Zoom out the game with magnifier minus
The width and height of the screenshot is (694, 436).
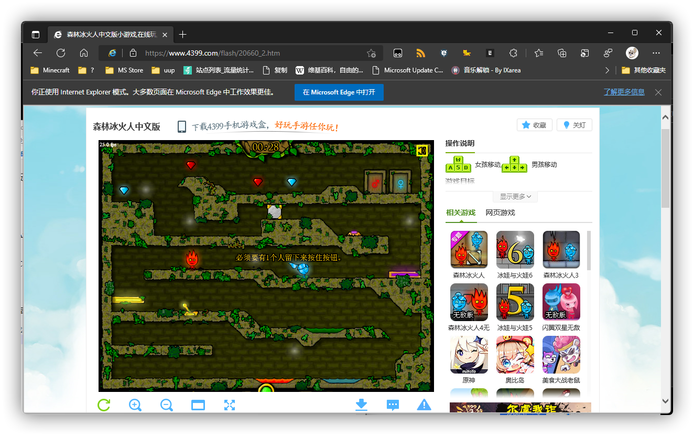167,405
